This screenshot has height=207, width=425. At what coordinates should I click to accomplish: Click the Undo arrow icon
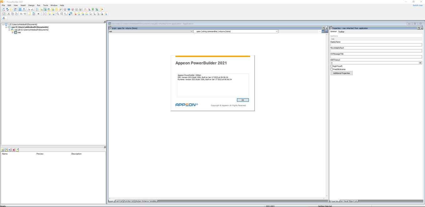tap(21, 14)
